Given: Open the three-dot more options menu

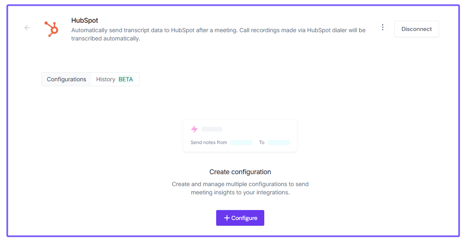Looking at the screenshot, I should coord(382,27).
